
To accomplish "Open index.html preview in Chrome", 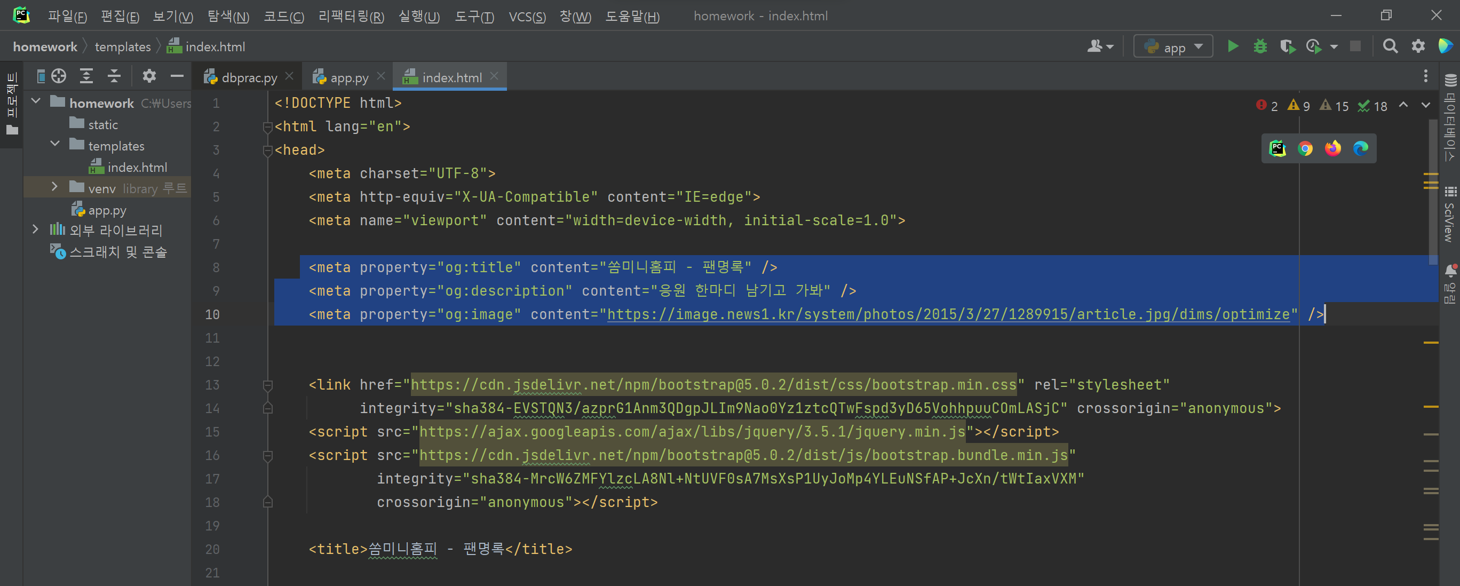I will coord(1305,148).
